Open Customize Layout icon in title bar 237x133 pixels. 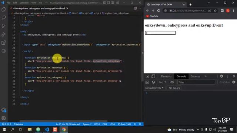pyautogui.click(x=118, y=3)
